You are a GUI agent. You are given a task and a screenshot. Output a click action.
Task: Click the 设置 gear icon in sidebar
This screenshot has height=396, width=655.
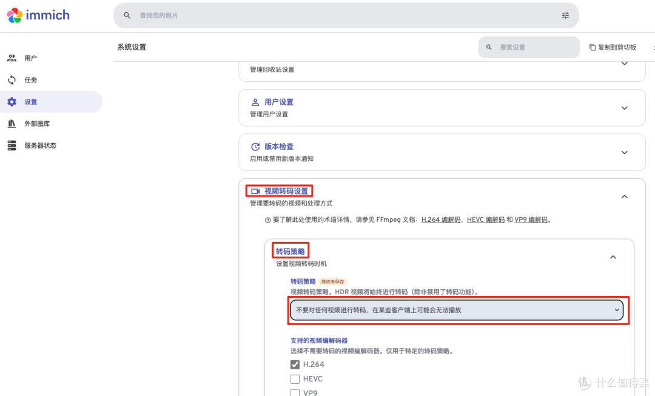pos(12,101)
